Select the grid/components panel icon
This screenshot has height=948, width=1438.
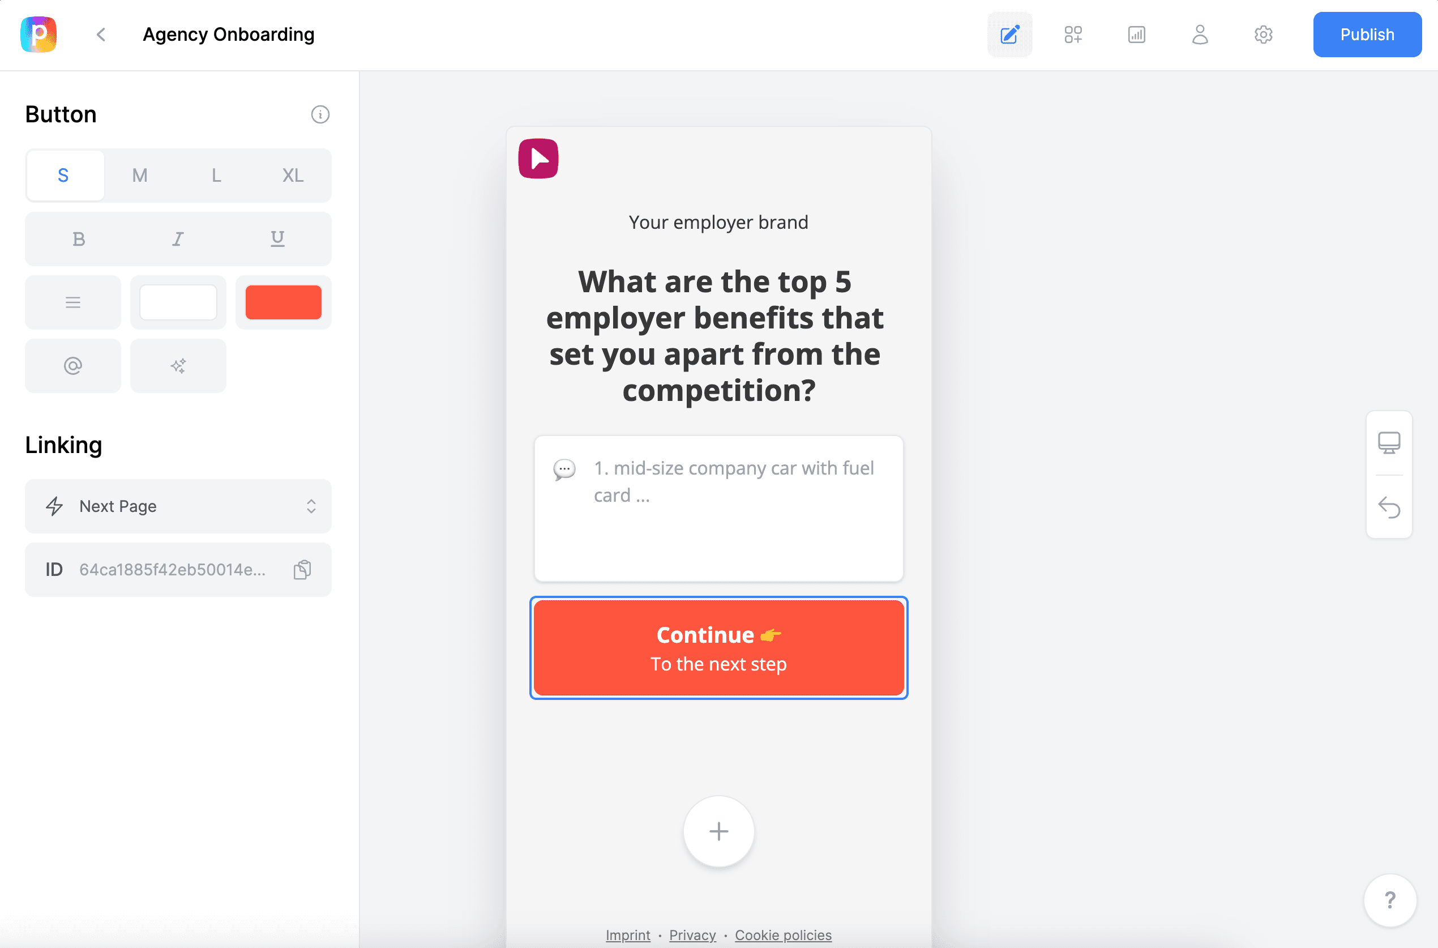coord(1073,34)
